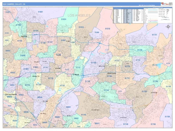
Task: Click ZIP code 91745 label
Action: pos(83,115)
